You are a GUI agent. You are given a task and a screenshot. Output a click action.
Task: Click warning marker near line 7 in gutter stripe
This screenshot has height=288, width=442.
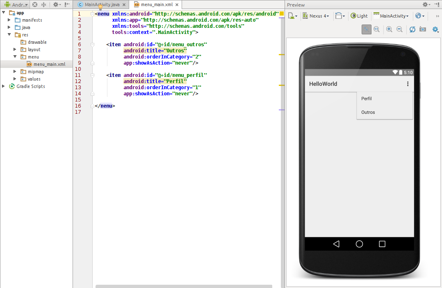(x=282, y=54)
